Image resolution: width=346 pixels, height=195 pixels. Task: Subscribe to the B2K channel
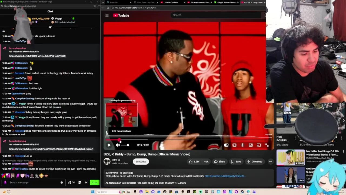point(141,162)
